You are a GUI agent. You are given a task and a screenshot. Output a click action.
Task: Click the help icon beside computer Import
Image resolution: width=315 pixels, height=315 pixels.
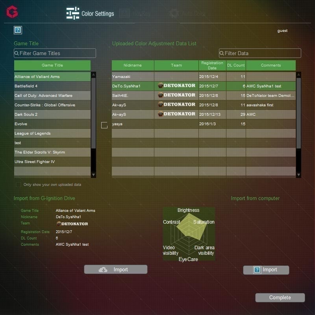click(257, 270)
